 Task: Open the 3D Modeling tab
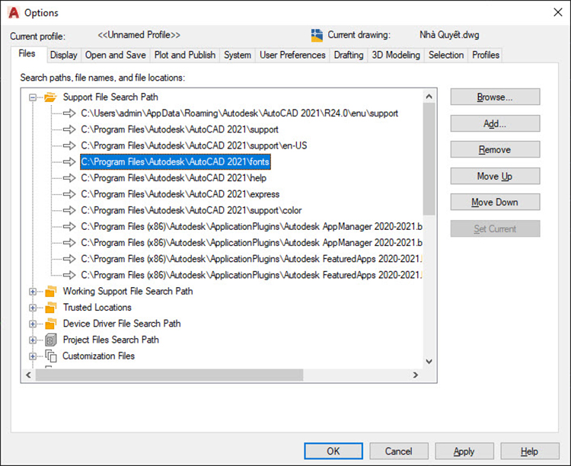395,55
